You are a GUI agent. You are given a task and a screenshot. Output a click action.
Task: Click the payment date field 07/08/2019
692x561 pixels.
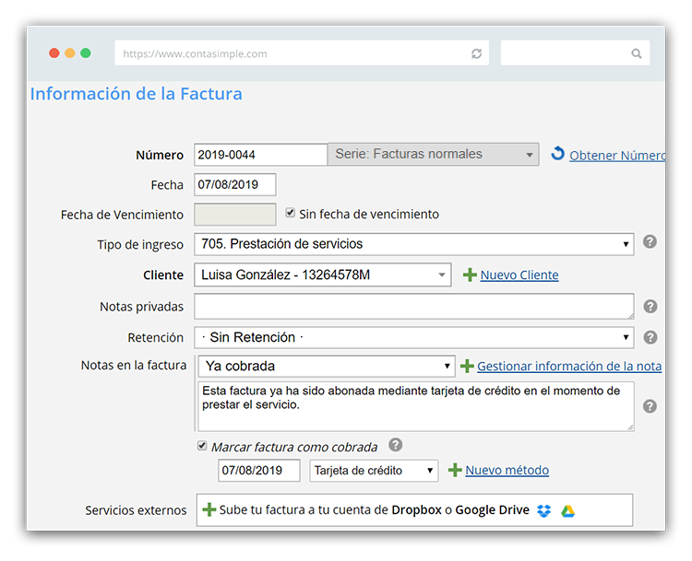pos(259,471)
